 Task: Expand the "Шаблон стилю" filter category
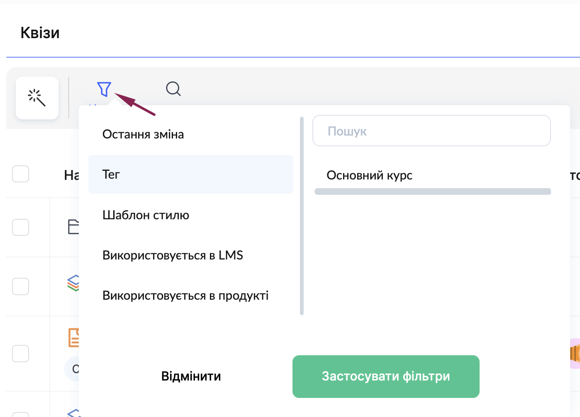coord(146,215)
